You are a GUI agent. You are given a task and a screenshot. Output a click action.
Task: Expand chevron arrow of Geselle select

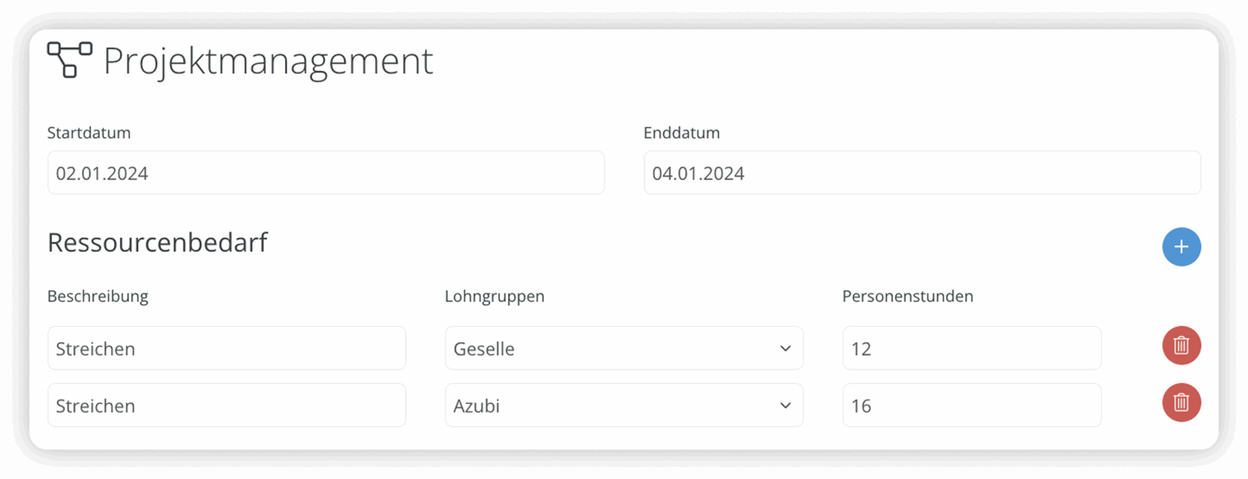[785, 349]
